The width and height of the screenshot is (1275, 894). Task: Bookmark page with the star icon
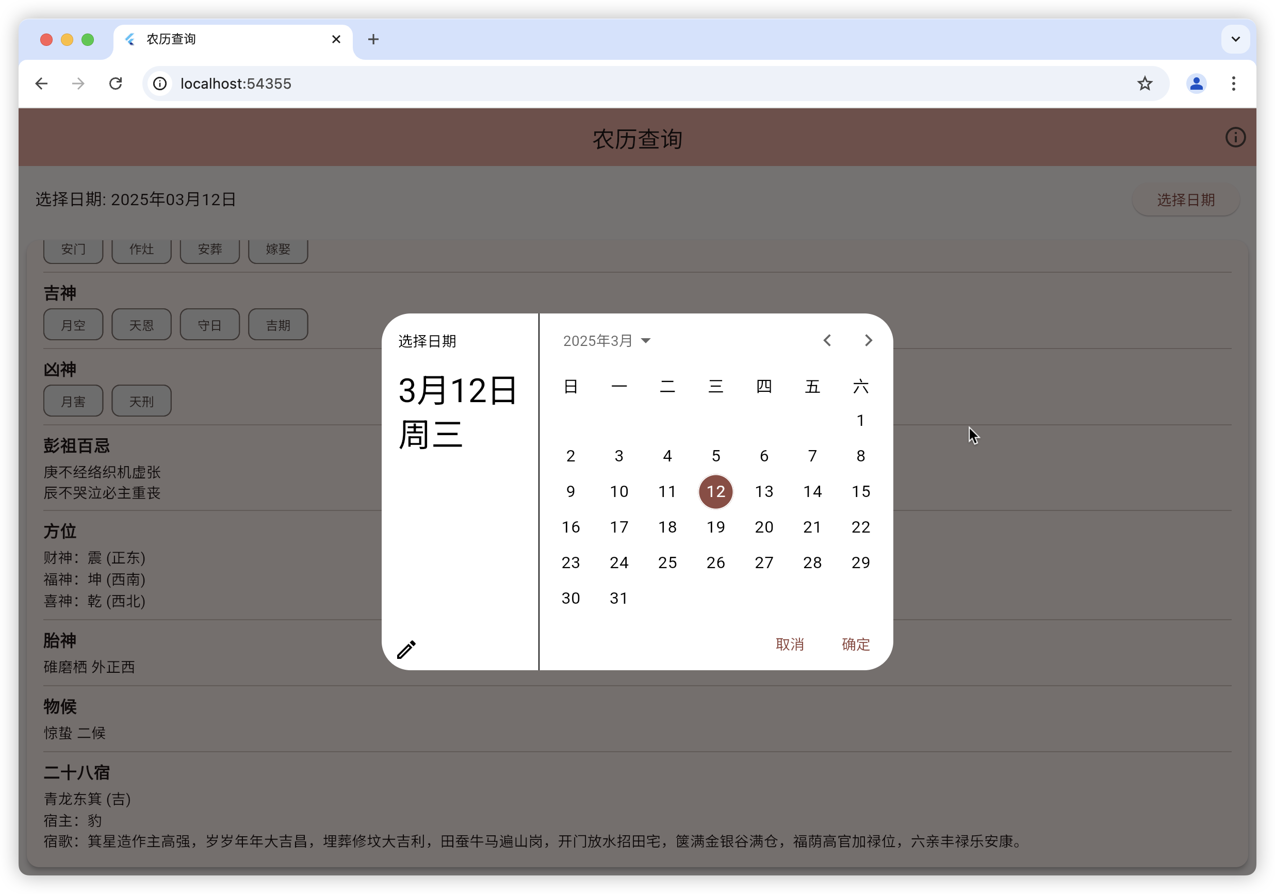pos(1145,84)
